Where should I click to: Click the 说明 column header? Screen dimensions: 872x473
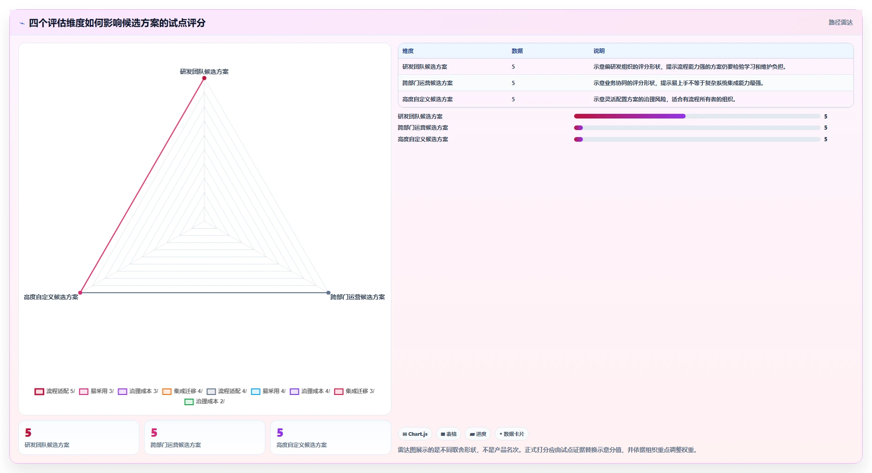[x=599, y=51]
